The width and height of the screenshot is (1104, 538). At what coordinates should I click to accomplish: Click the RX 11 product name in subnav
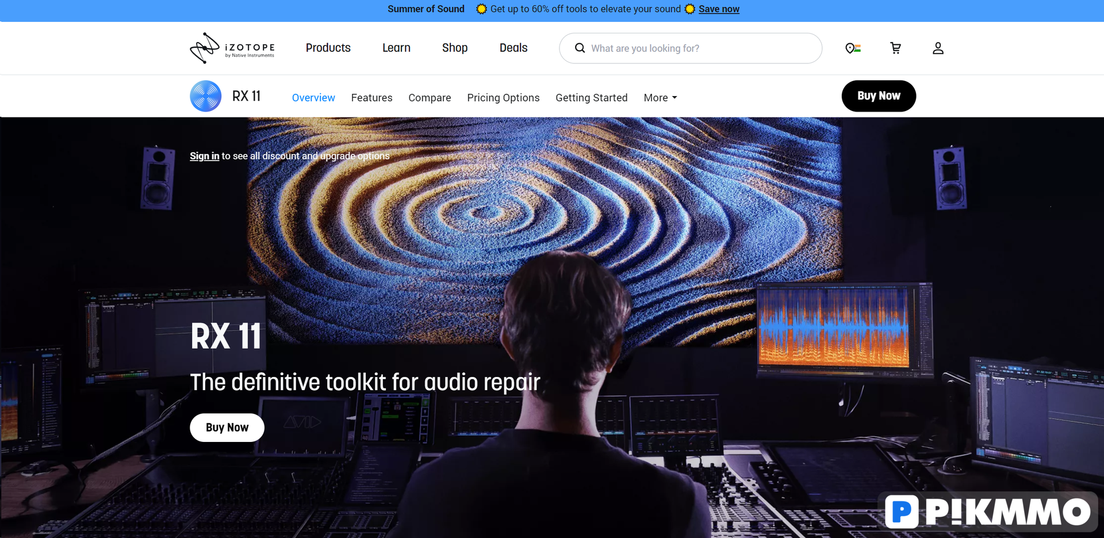[246, 96]
